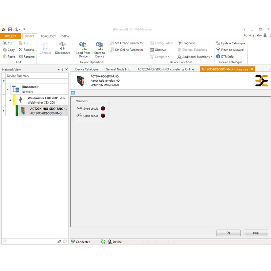Select ACT20X-HDI-SDO-RNO device tree item

click(42, 111)
